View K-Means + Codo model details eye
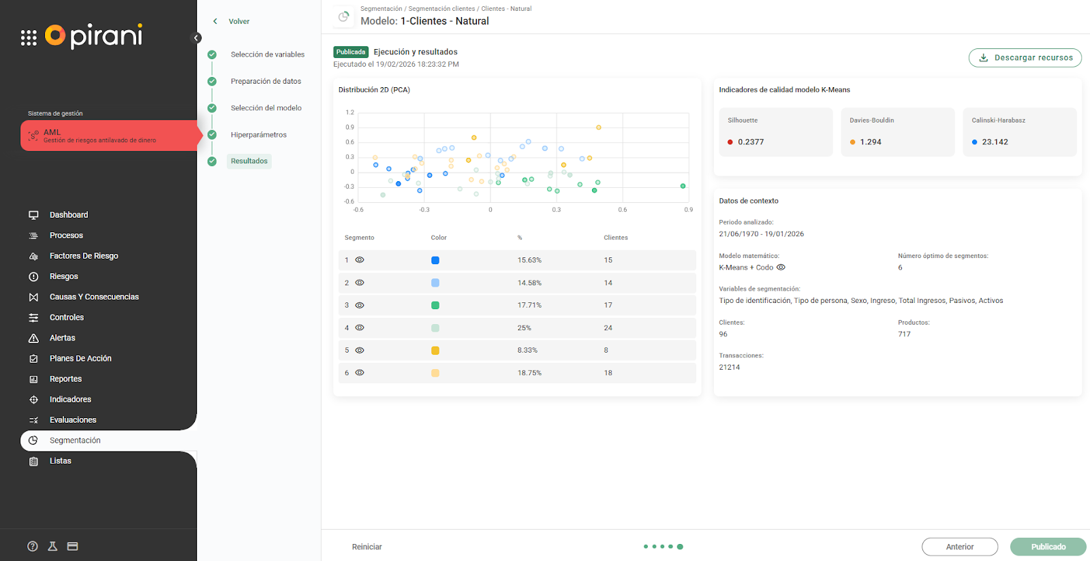 tap(781, 268)
